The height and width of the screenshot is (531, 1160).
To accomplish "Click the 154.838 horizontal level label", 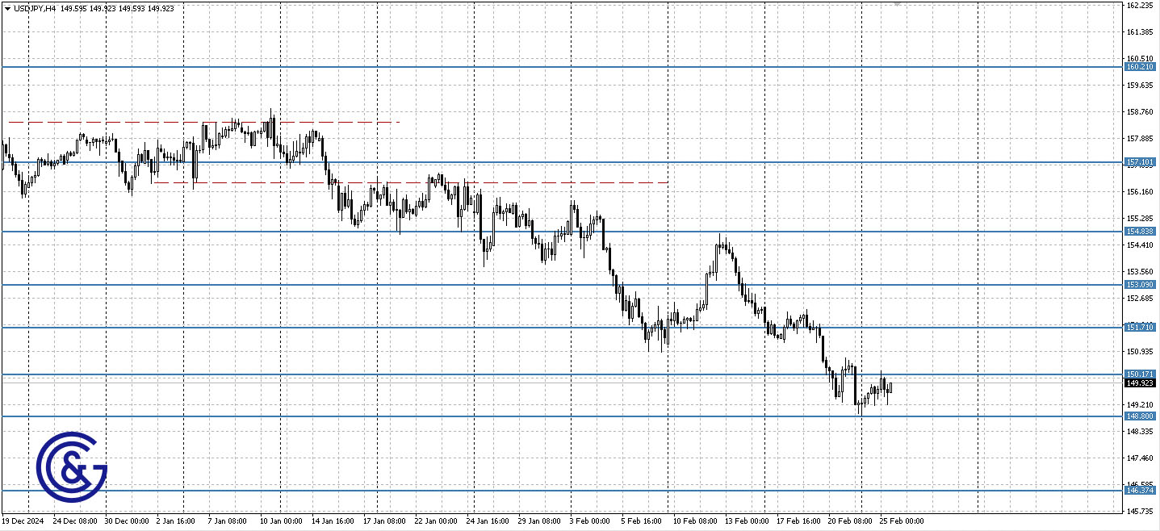I will (x=1140, y=232).
